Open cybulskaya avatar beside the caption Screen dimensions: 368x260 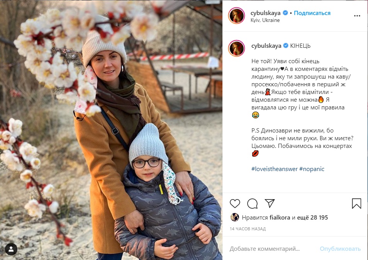pos(236,48)
